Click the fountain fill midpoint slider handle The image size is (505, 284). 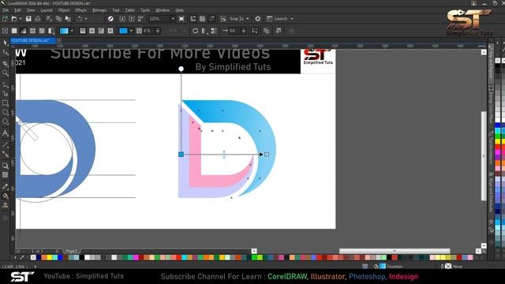click(224, 155)
